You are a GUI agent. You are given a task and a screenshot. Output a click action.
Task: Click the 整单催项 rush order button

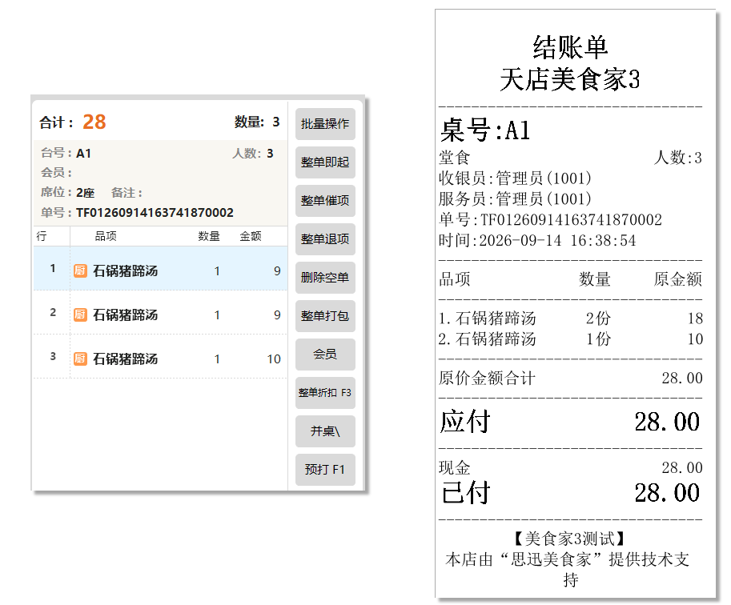pos(325,201)
